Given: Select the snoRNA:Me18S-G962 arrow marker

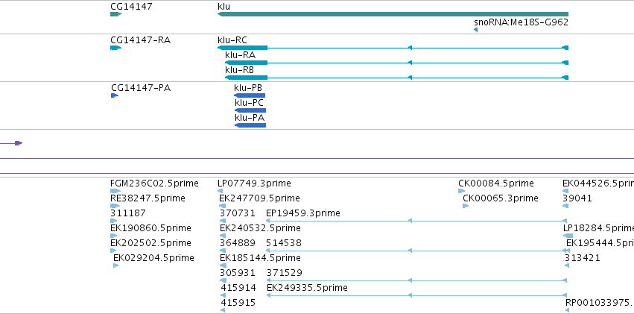Looking at the screenshot, I should click(475, 30).
